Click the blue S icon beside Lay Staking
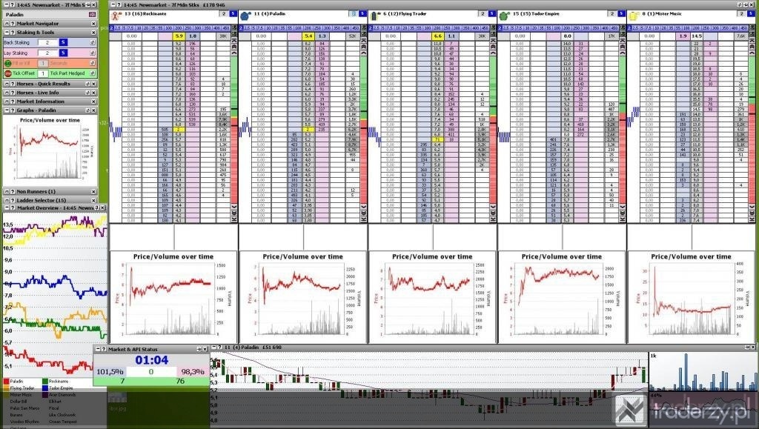Image resolution: width=759 pixels, height=429 pixels. pos(64,53)
